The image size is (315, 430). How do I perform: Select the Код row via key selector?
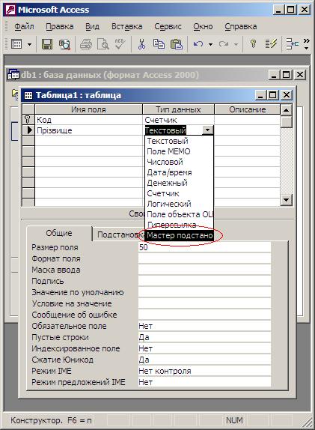point(28,120)
